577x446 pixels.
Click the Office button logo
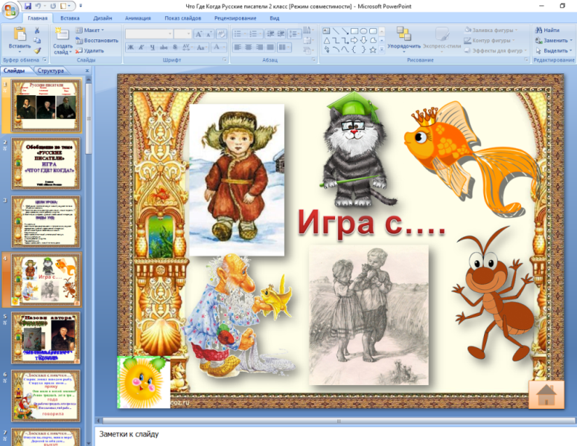pos(10,9)
